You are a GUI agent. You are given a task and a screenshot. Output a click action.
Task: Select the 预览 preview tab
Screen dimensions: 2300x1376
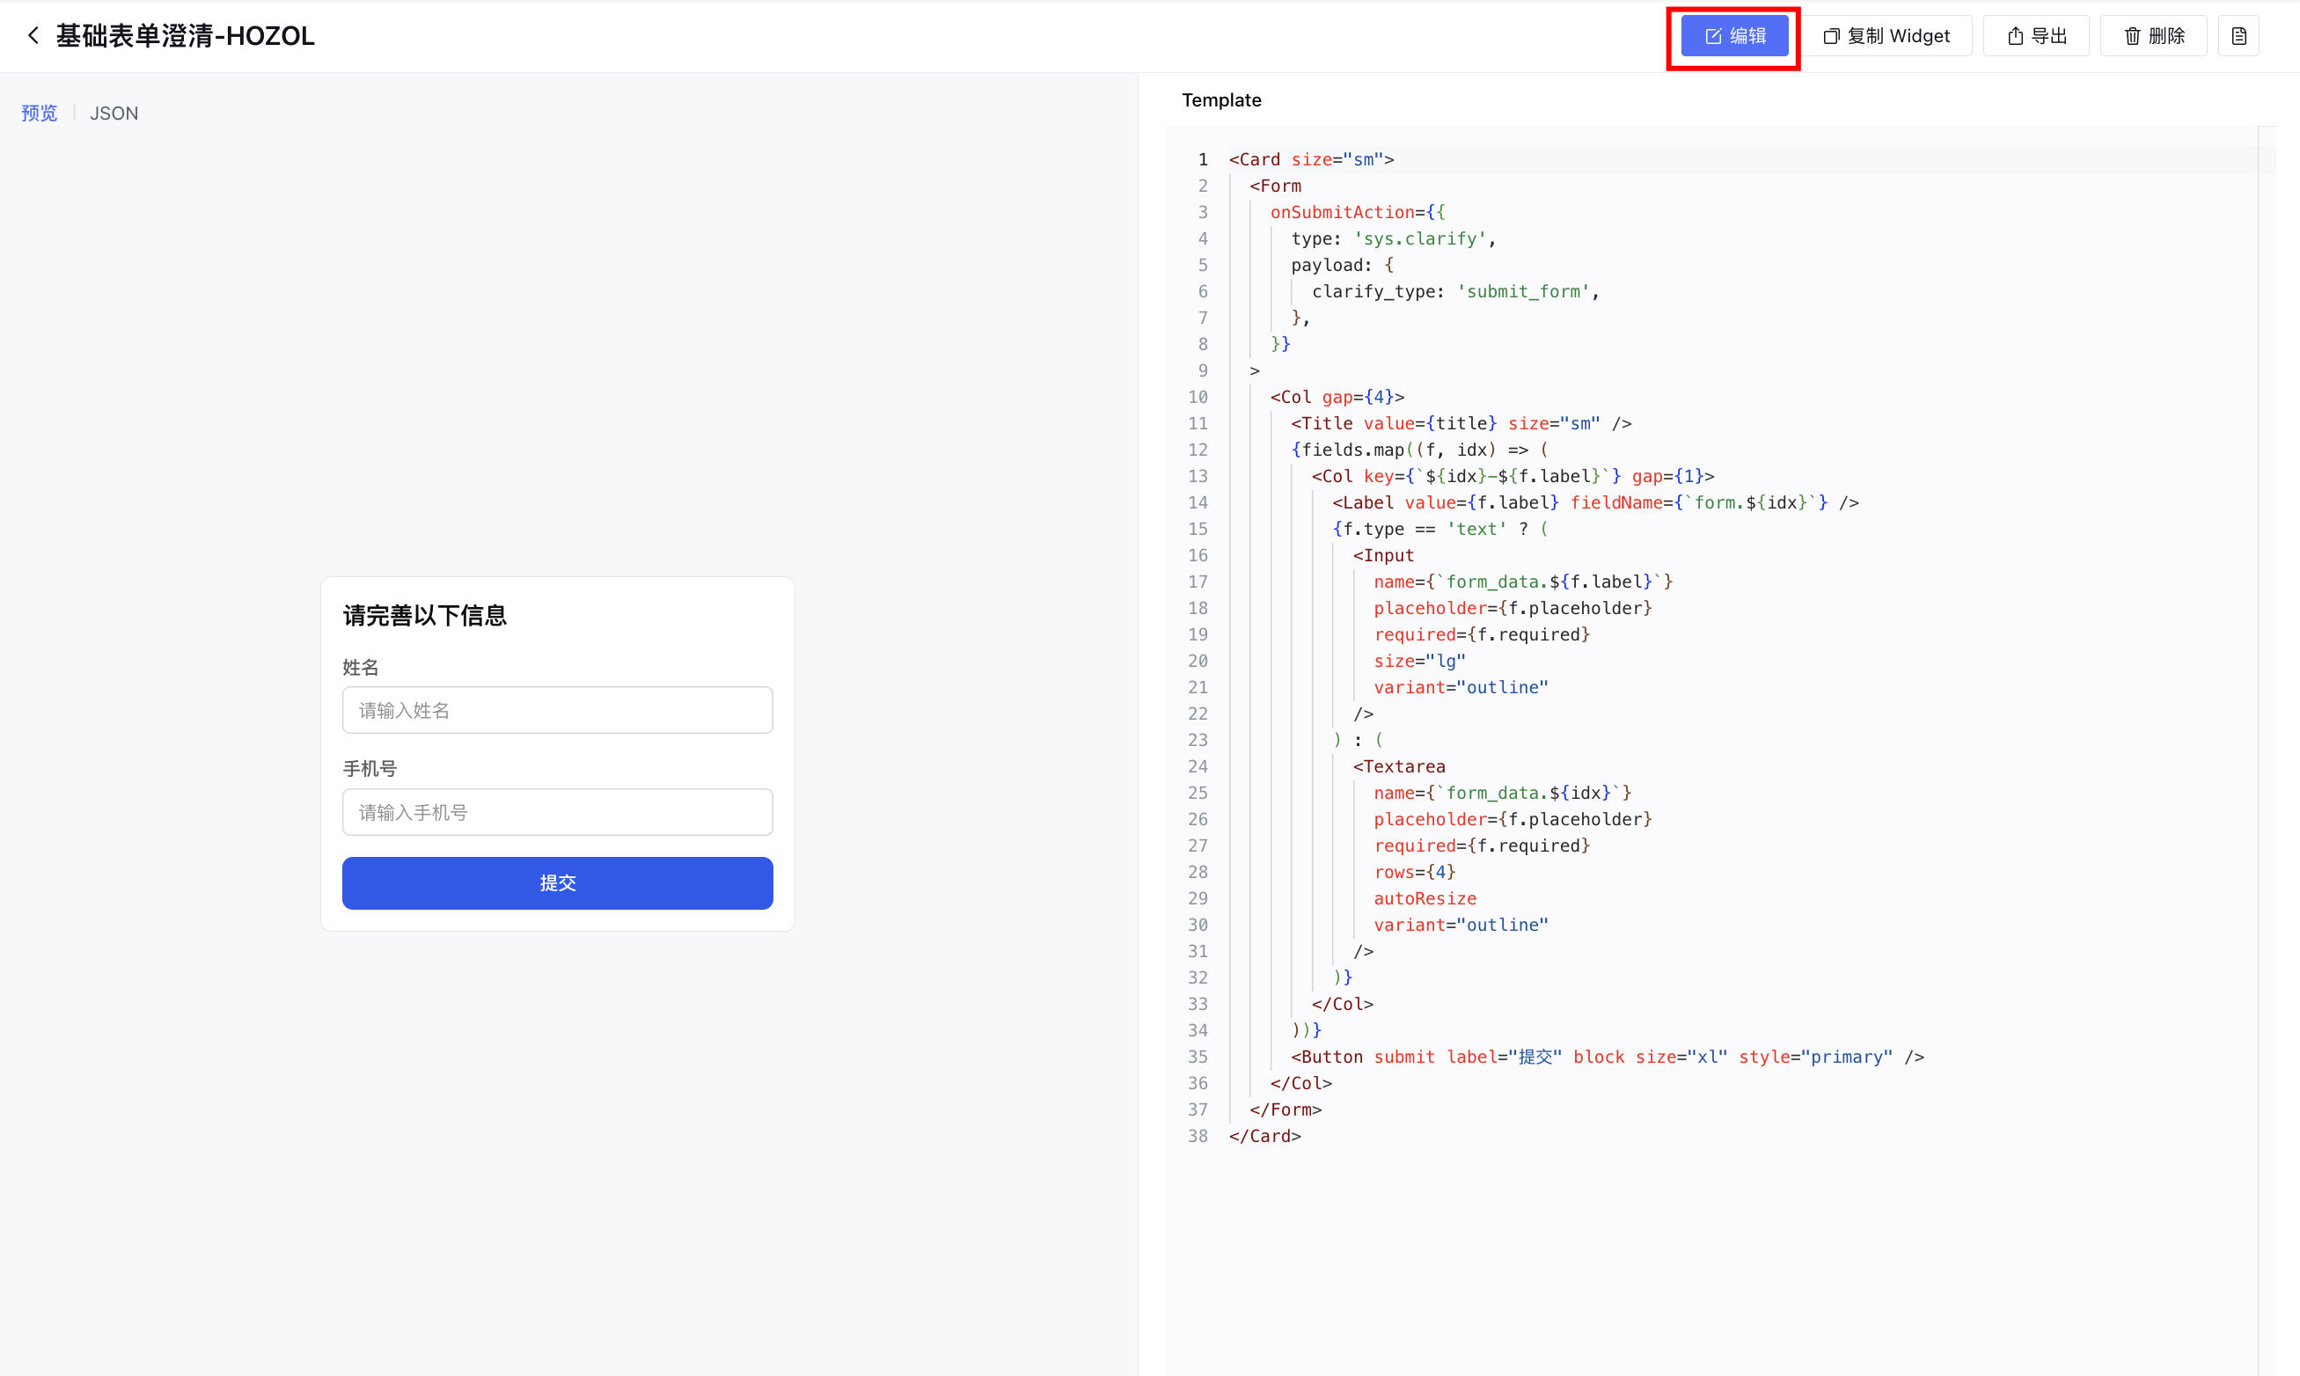click(x=39, y=113)
